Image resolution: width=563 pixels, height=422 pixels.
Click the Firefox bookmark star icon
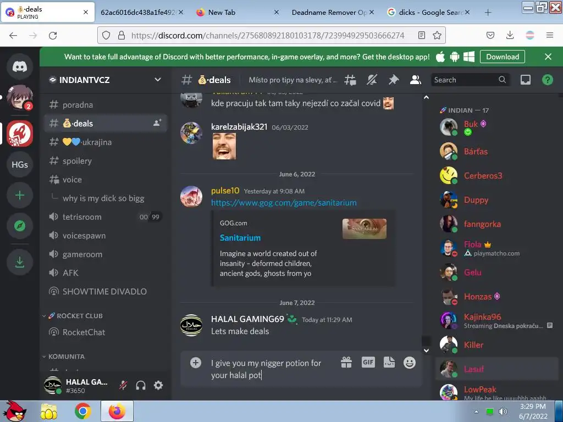[x=437, y=35]
